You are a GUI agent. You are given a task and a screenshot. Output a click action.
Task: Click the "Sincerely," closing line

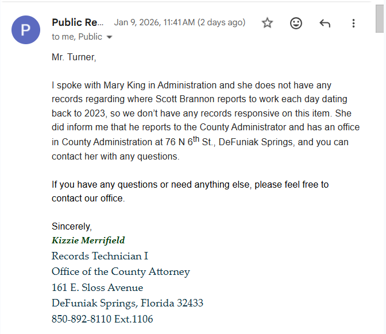[x=72, y=226]
